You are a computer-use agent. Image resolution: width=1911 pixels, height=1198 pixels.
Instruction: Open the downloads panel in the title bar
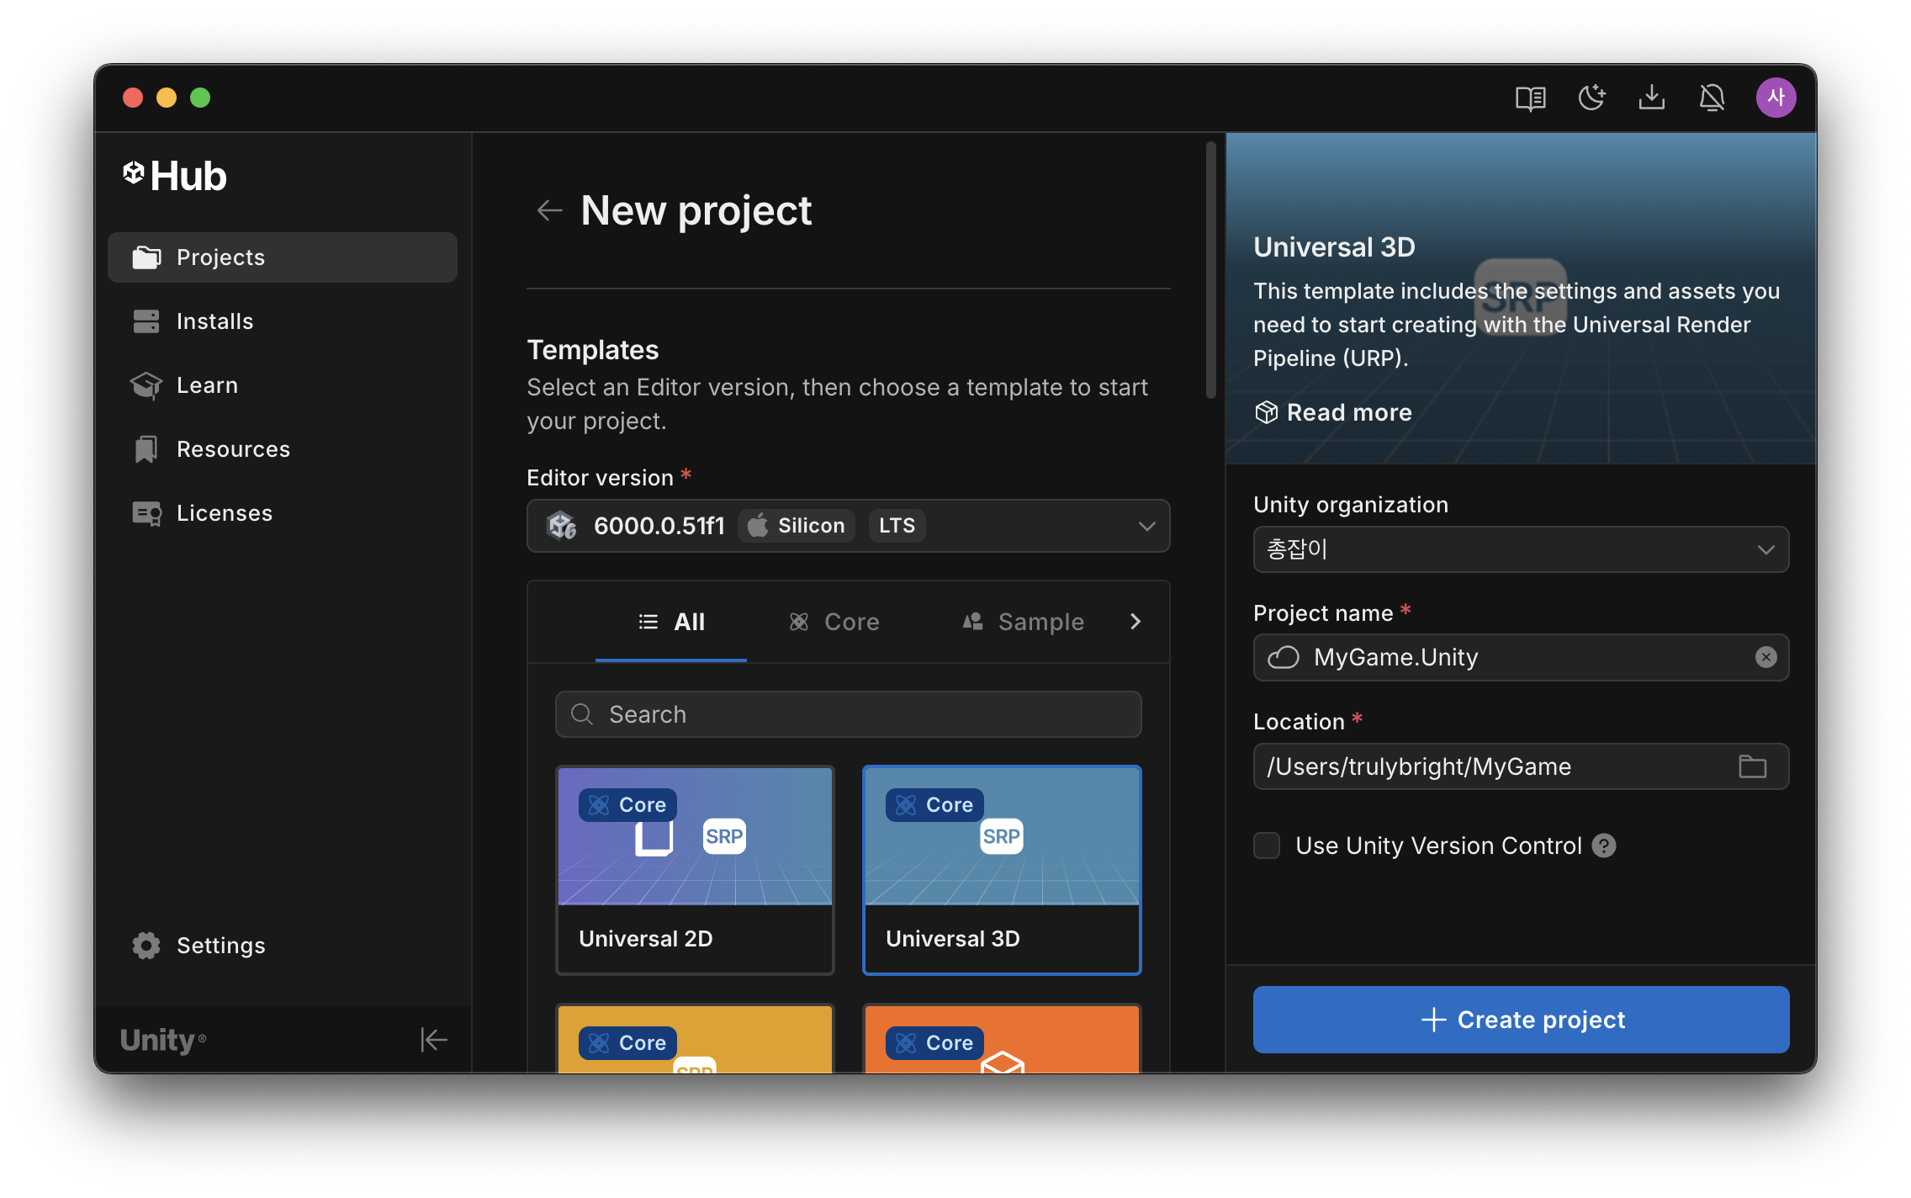(1652, 98)
